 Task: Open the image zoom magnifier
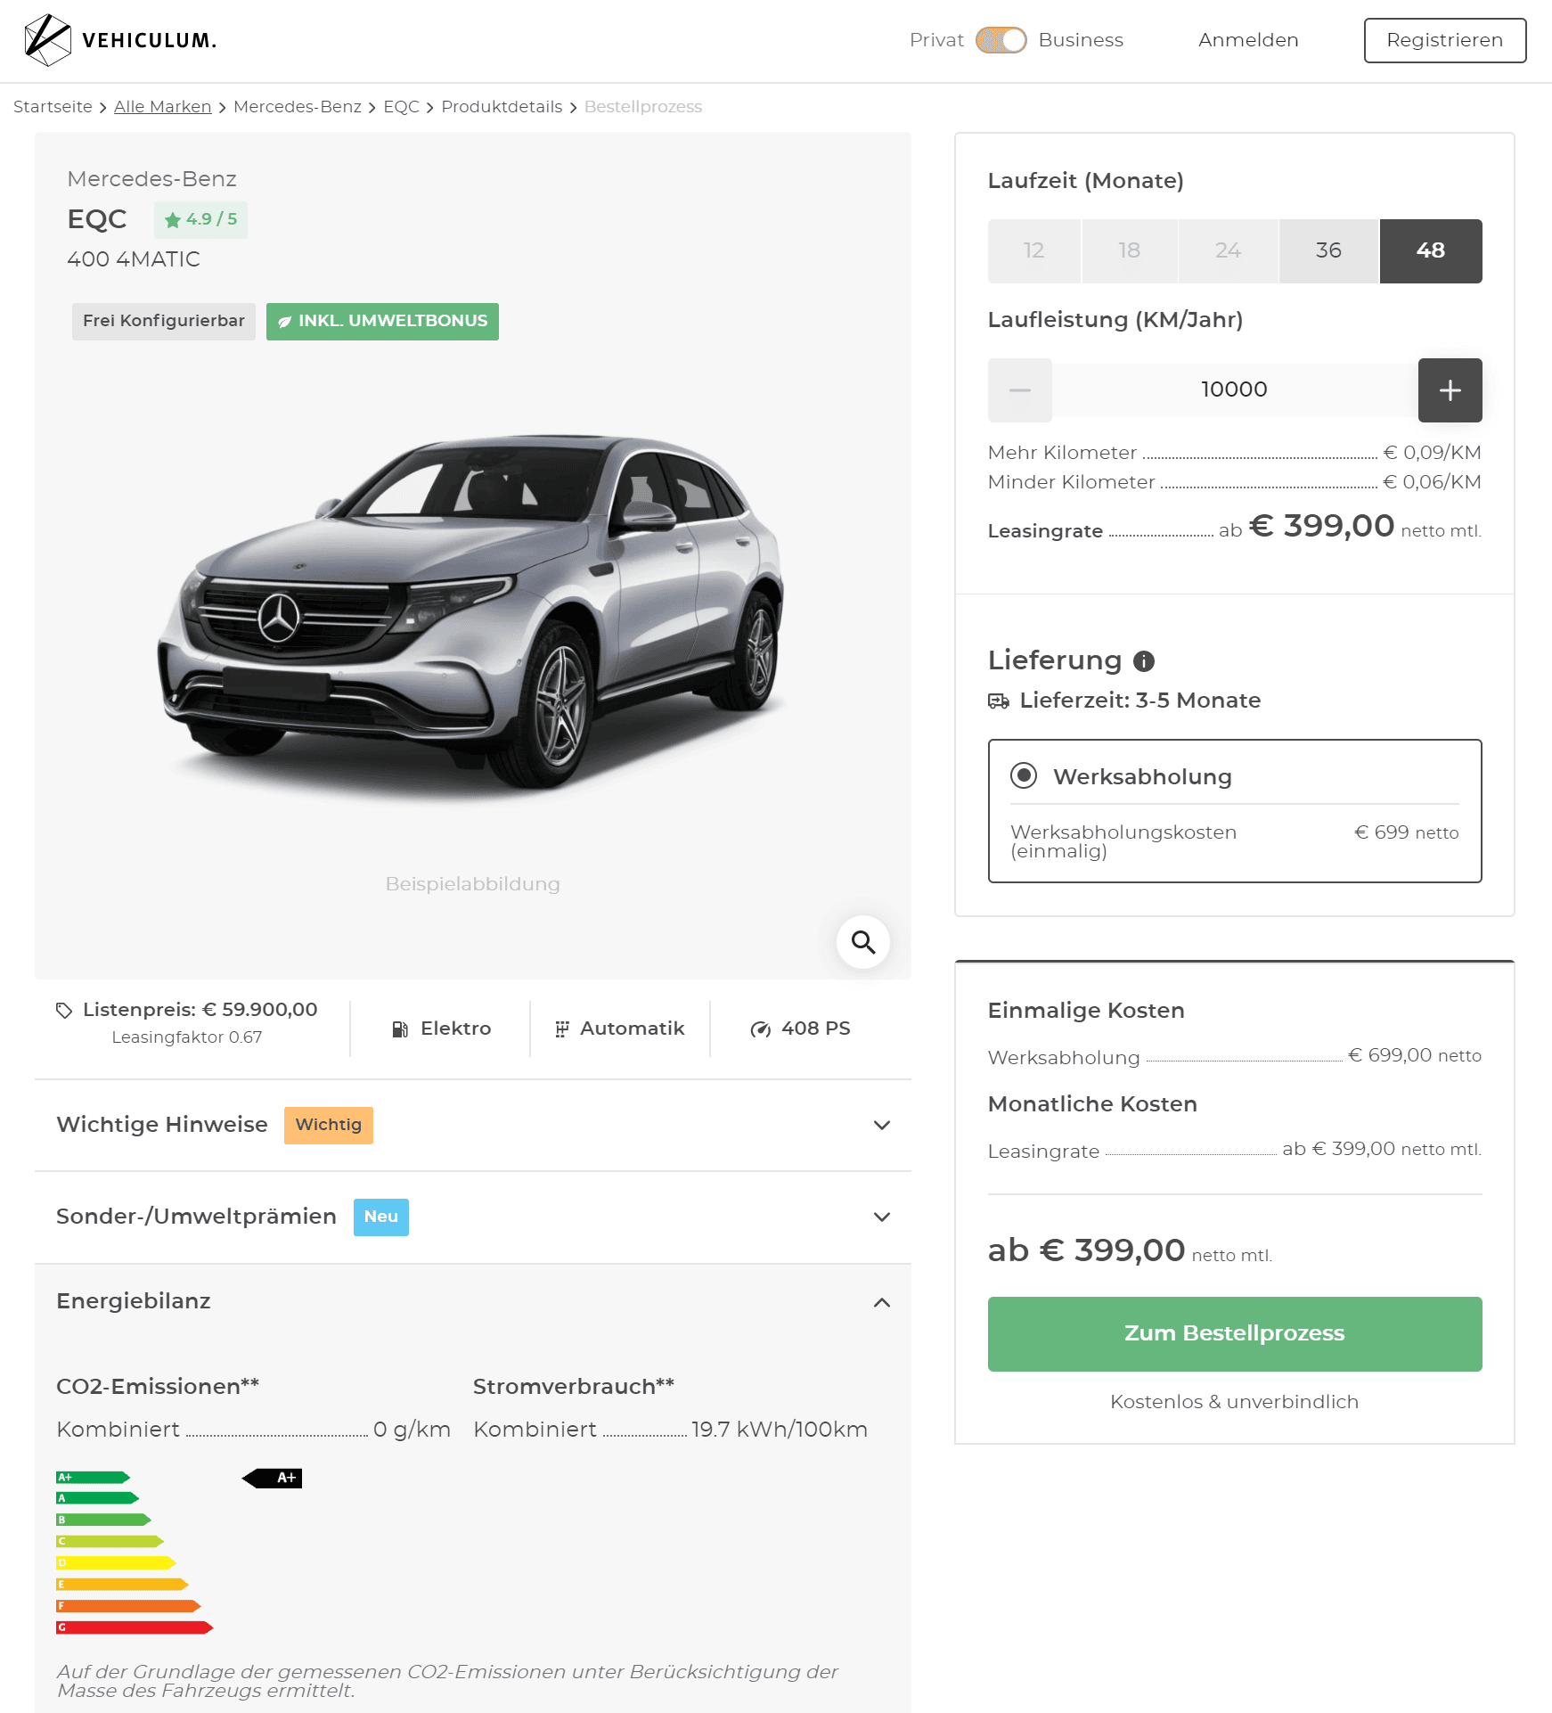point(862,942)
